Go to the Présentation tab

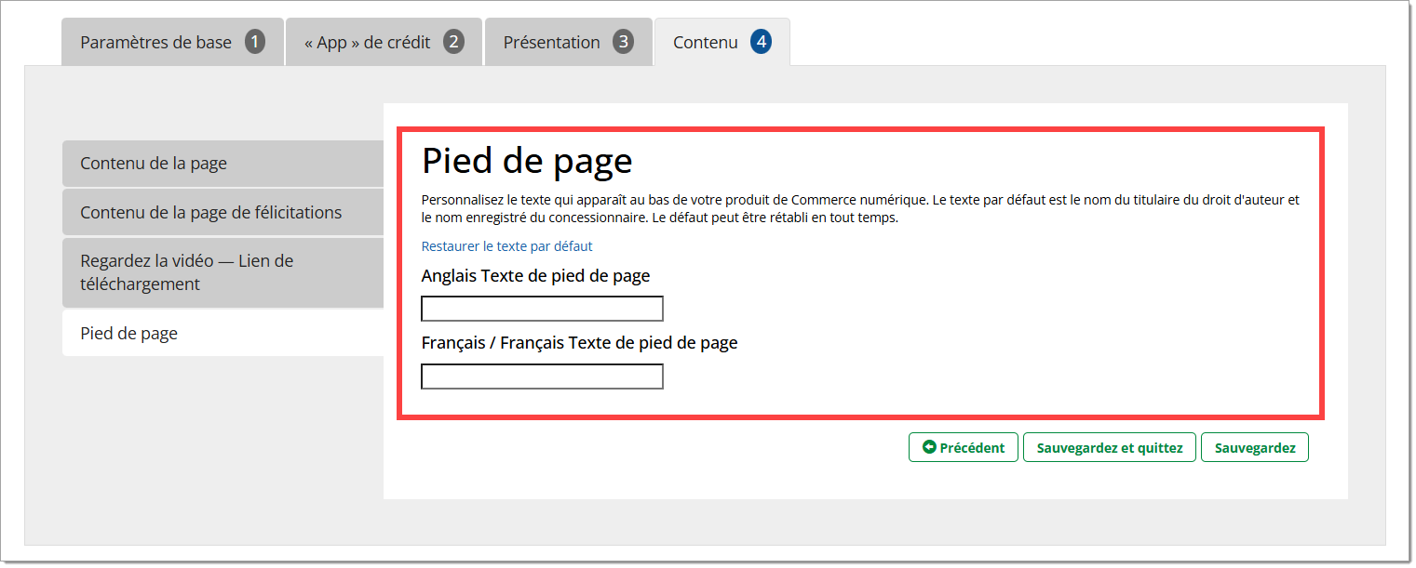pos(551,43)
